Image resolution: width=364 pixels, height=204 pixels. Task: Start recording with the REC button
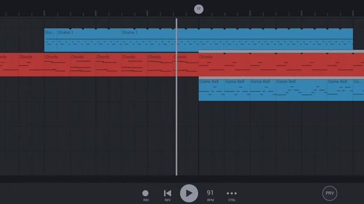point(146,195)
